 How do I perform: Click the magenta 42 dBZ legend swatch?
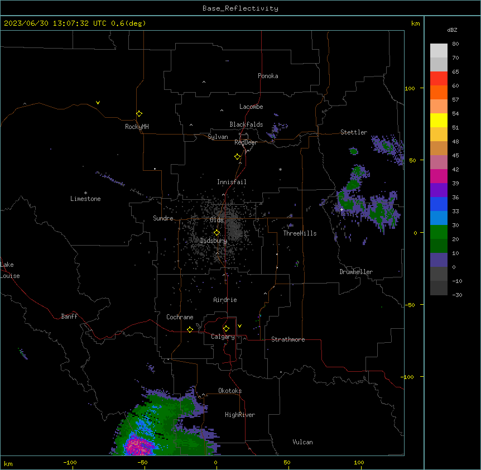pos(439,176)
